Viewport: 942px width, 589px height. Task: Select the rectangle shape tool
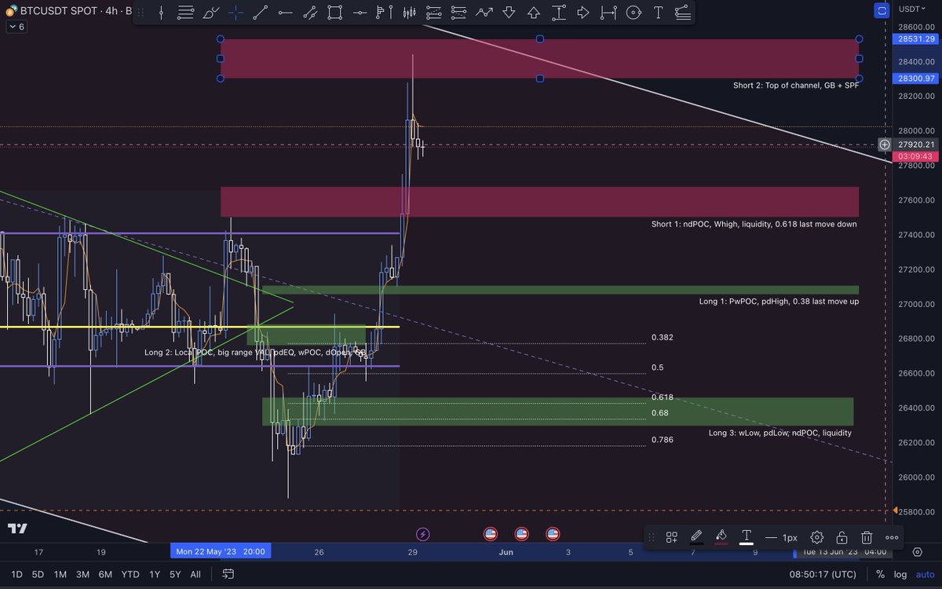(334, 13)
